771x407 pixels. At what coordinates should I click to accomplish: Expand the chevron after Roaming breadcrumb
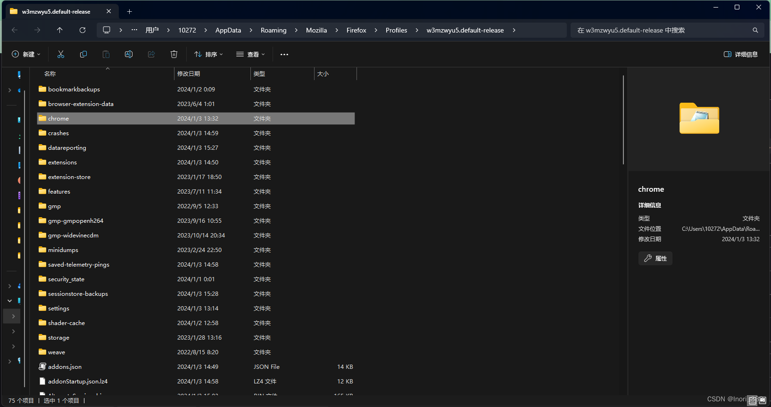point(296,30)
